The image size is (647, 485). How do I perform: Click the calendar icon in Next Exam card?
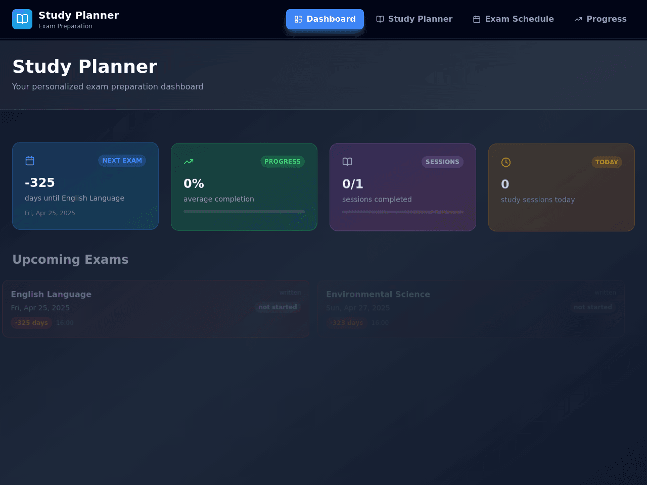tap(30, 161)
